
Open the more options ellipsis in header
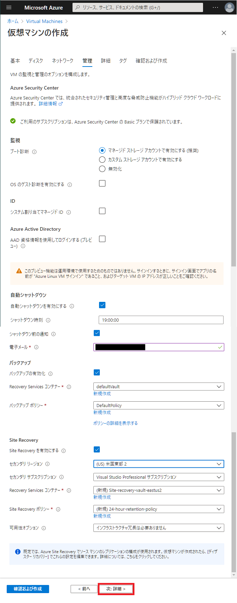coord(215,7)
